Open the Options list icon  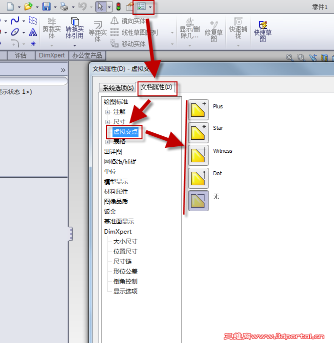[x=141, y=6]
